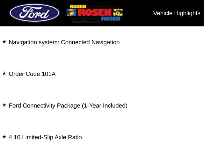Image resolution: width=204 pixels, height=153 pixels.
Task: Click the Order Code label text
Action: tap(25, 74)
